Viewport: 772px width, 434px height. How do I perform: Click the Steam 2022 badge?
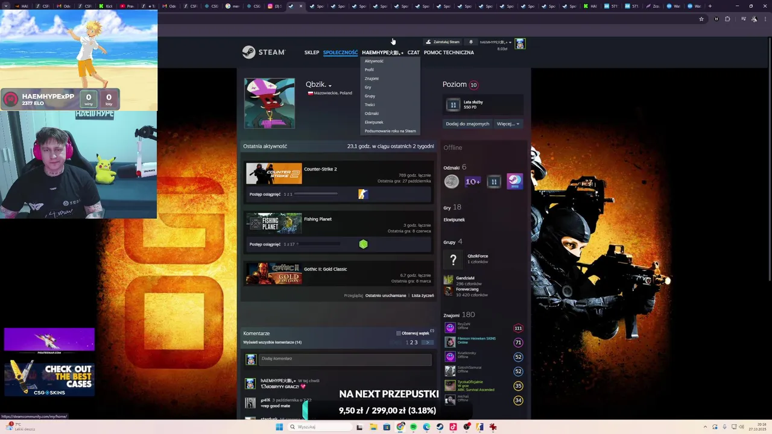514,181
